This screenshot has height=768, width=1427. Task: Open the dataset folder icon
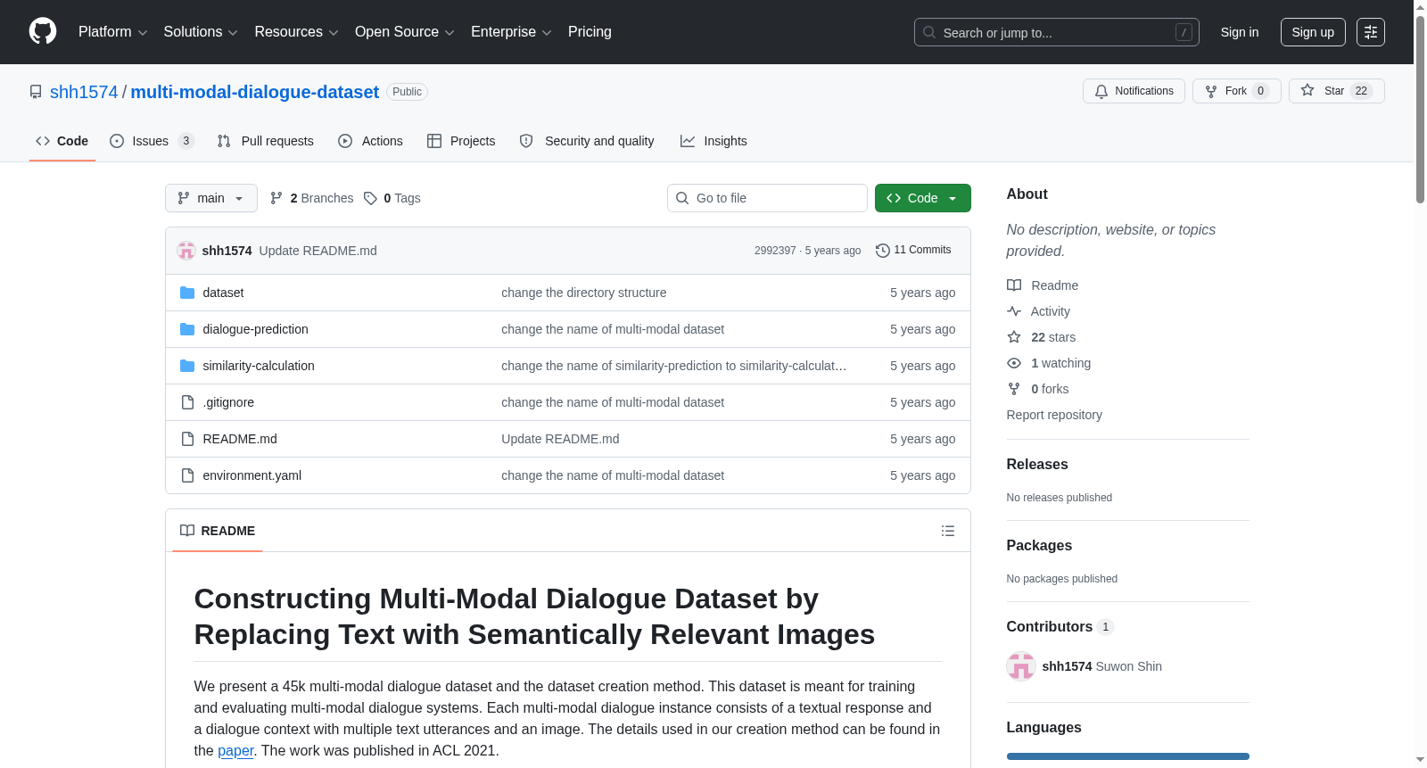(187, 293)
